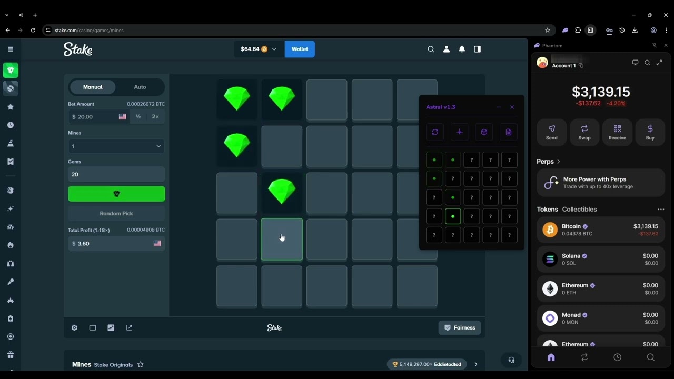
Task: Open Chrome downloads icon
Action: coord(635,31)
